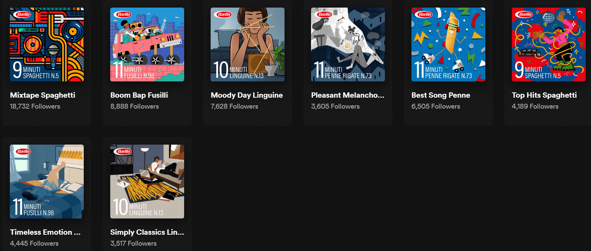Open the Pleasant Melancholy playlist cover
Image resolution: width=591 pixels, height=251 pixels.
coord(348,44)
